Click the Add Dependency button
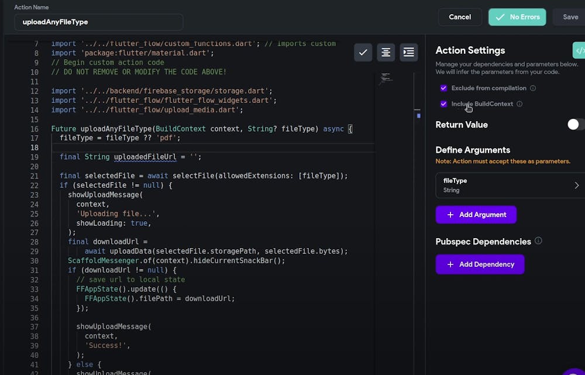Viewport: 585px width, 375px height. point(480,264)
